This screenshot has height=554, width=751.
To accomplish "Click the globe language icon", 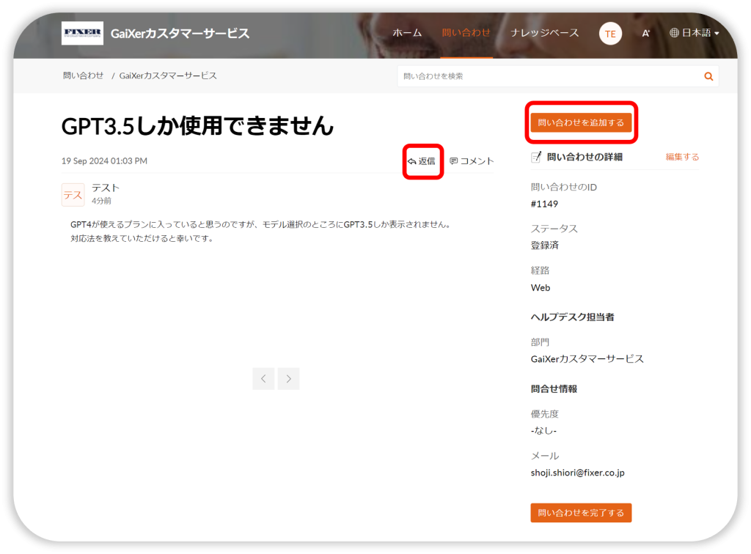I will (674, 33).
